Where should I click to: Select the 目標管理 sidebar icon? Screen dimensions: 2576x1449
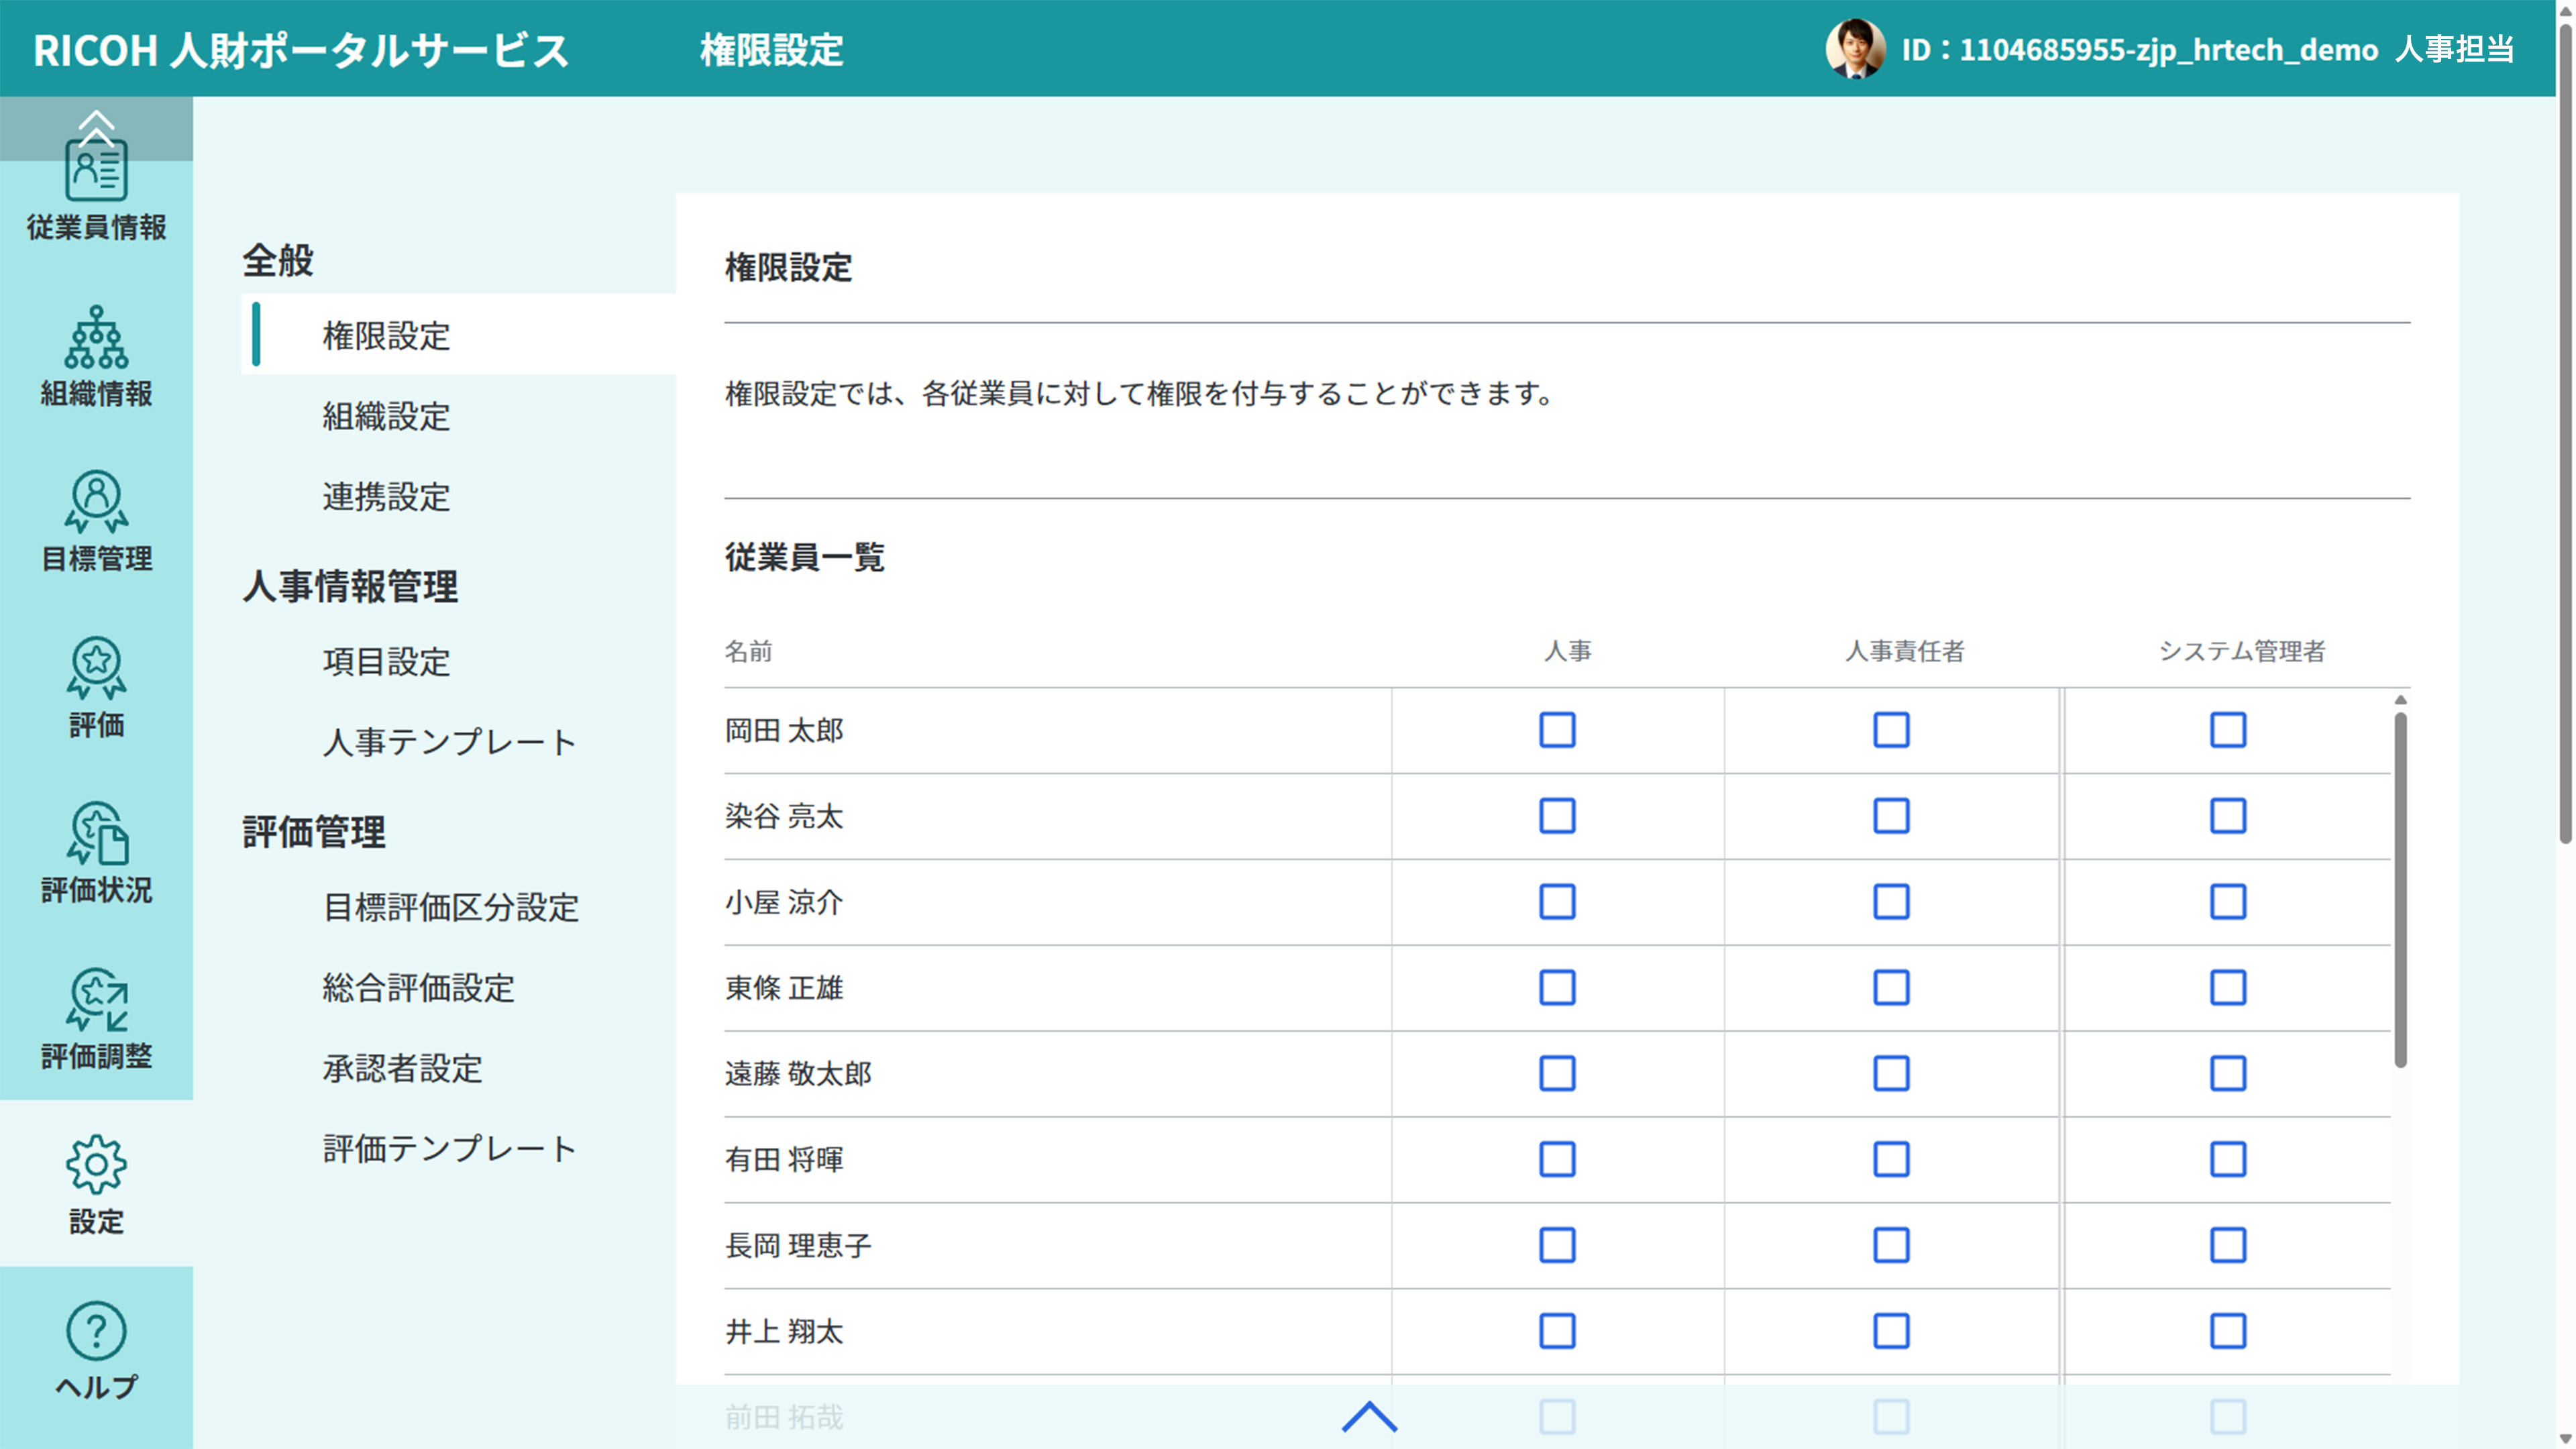(x=96, y=503)
